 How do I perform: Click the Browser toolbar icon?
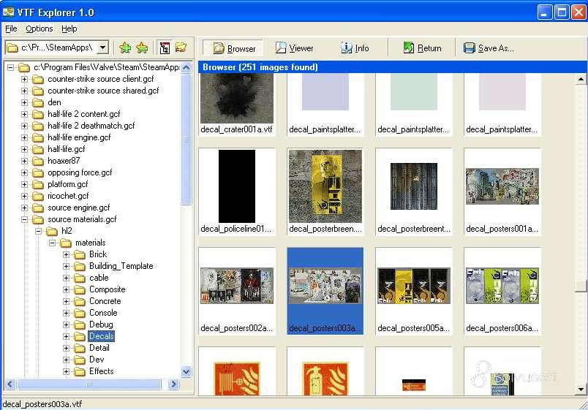(x=219, y=48)
